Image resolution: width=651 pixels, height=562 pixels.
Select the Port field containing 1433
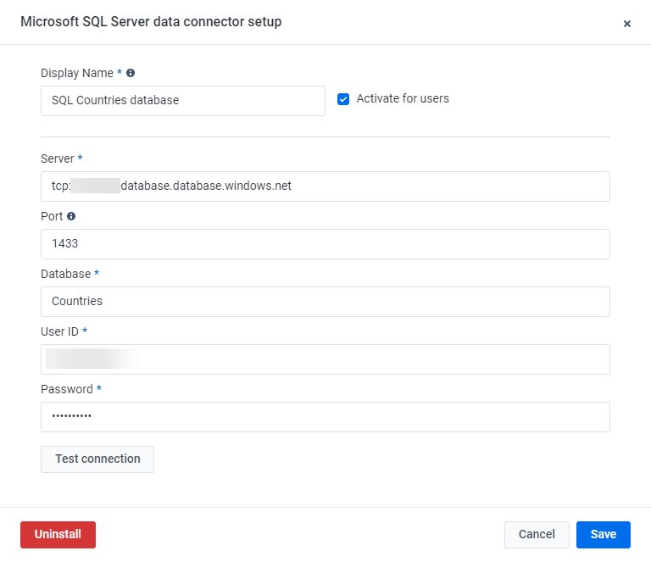coord(325,244)
